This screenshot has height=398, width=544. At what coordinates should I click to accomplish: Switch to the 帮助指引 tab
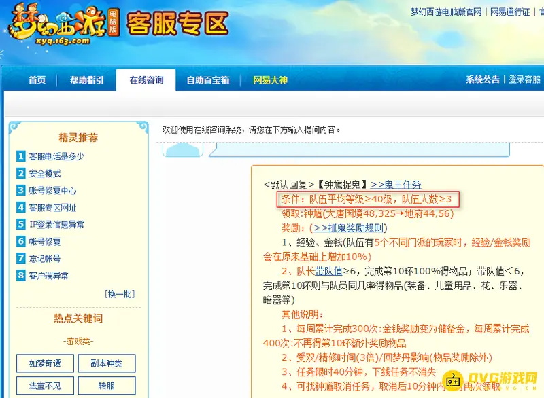[87, 80]
